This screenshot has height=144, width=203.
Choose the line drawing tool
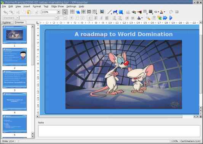[109, 12]
